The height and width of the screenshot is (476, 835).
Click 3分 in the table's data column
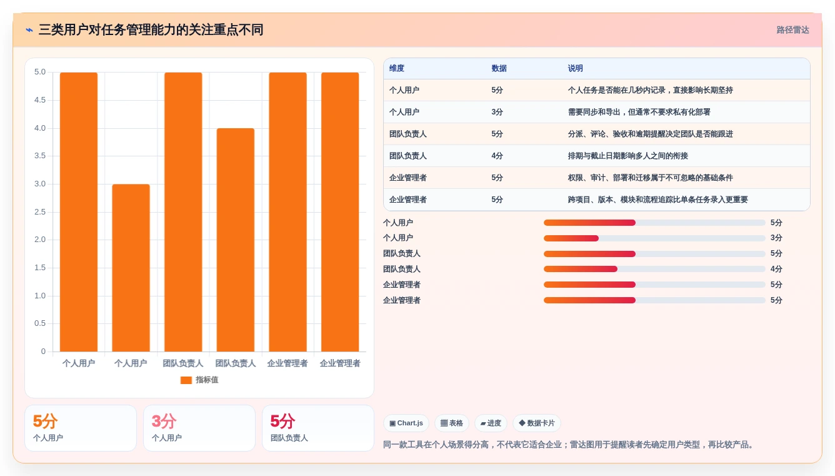(497, 112)
